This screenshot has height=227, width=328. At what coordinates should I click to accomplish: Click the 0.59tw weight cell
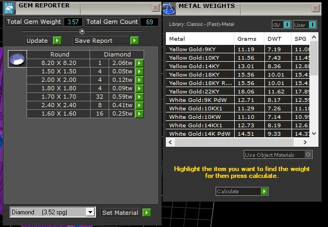122,97
